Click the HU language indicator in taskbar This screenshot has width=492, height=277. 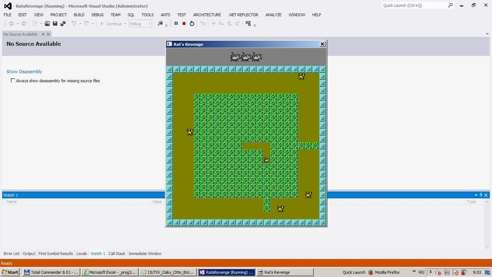(x=421, y=272)
